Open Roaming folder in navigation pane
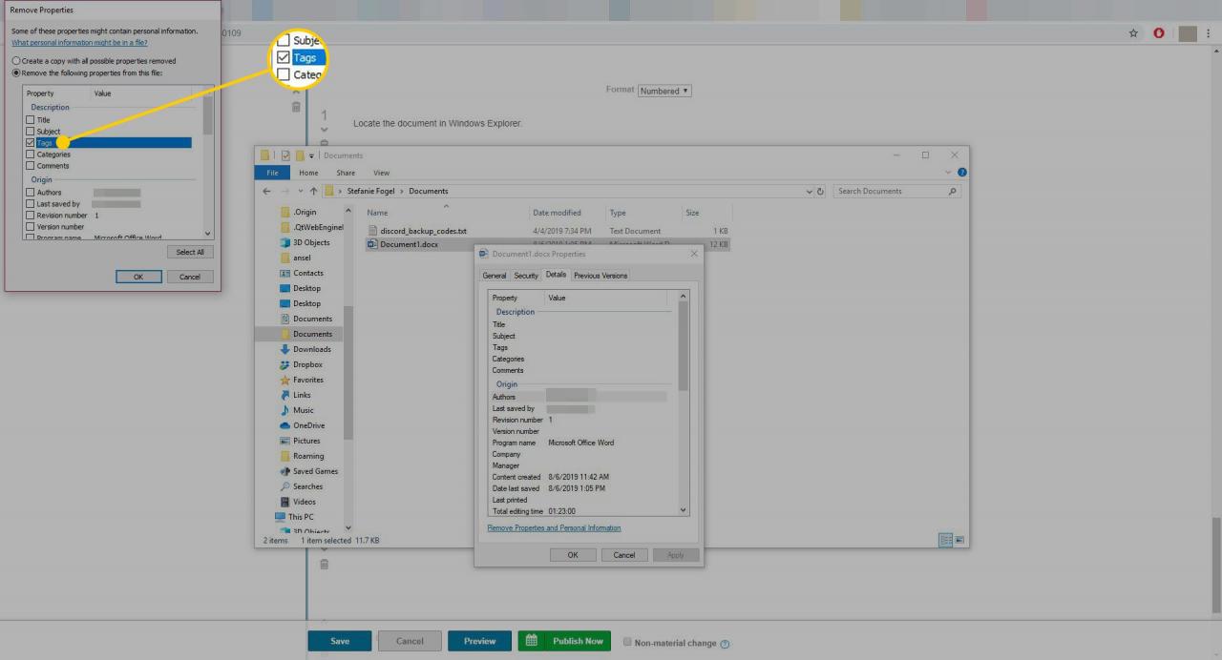 308,456
